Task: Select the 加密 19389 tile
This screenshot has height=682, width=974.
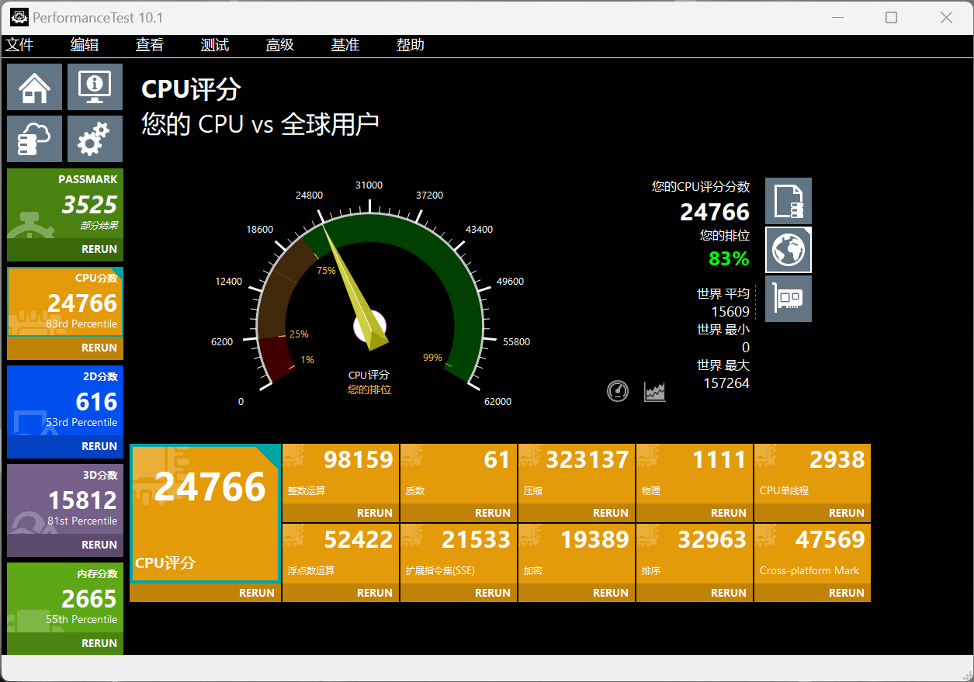Action: [577, 554]
